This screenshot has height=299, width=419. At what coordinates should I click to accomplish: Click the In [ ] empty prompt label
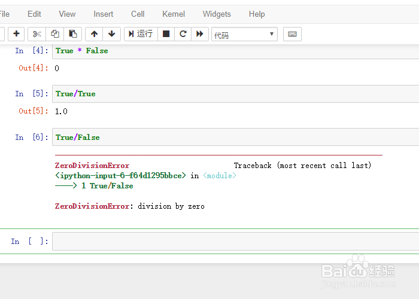coord(29,242)
